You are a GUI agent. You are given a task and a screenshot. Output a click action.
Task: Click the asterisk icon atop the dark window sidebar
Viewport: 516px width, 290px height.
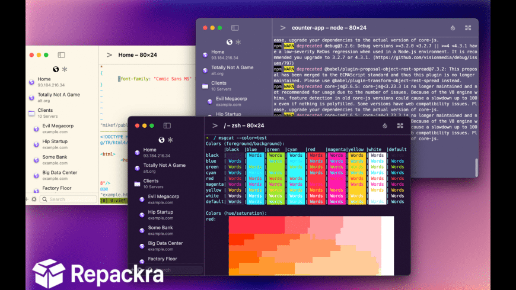tap(170, 140)
